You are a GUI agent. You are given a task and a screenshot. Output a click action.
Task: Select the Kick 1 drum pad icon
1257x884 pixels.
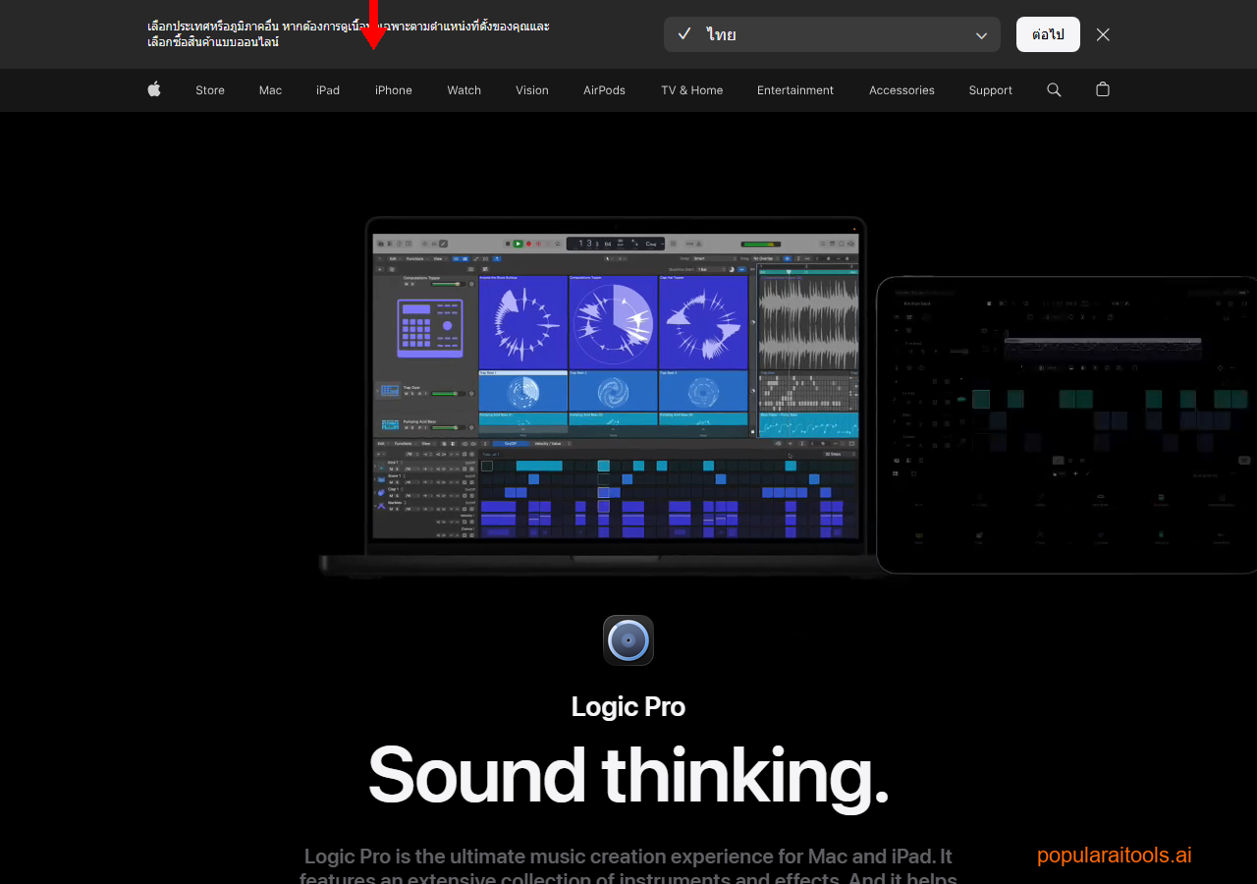(x=381, y=467)
